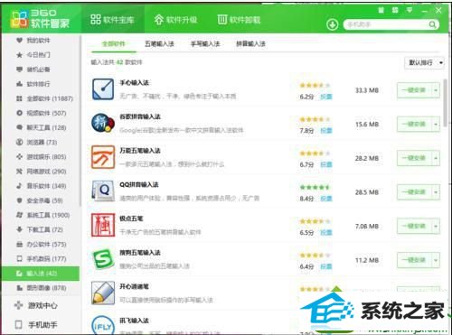Image resolution: width=452 pixels, height=335 pixels.
Task: Select 手机数码 (177) category
Action: (41, 258)
